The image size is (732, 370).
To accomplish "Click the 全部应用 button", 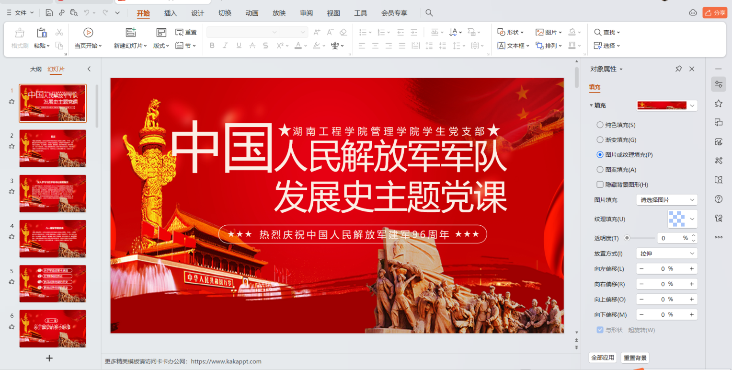I will coord(603,358).
